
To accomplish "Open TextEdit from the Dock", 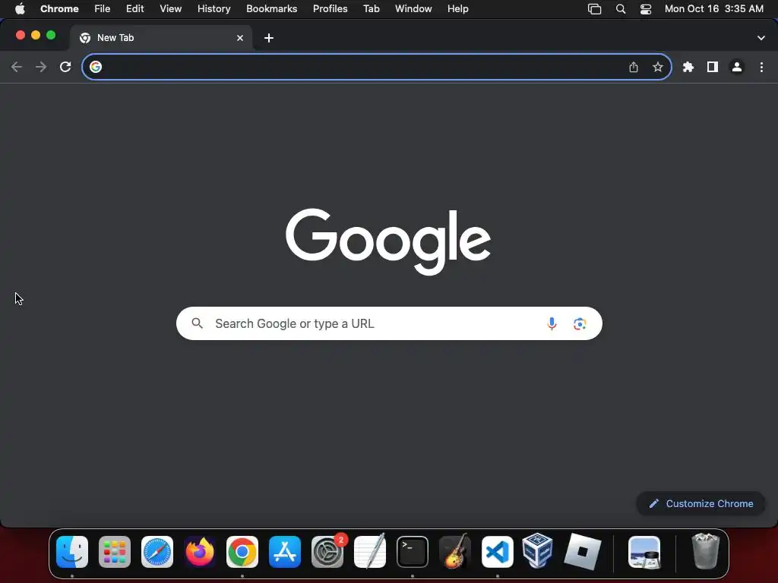I will pos(370,551).
